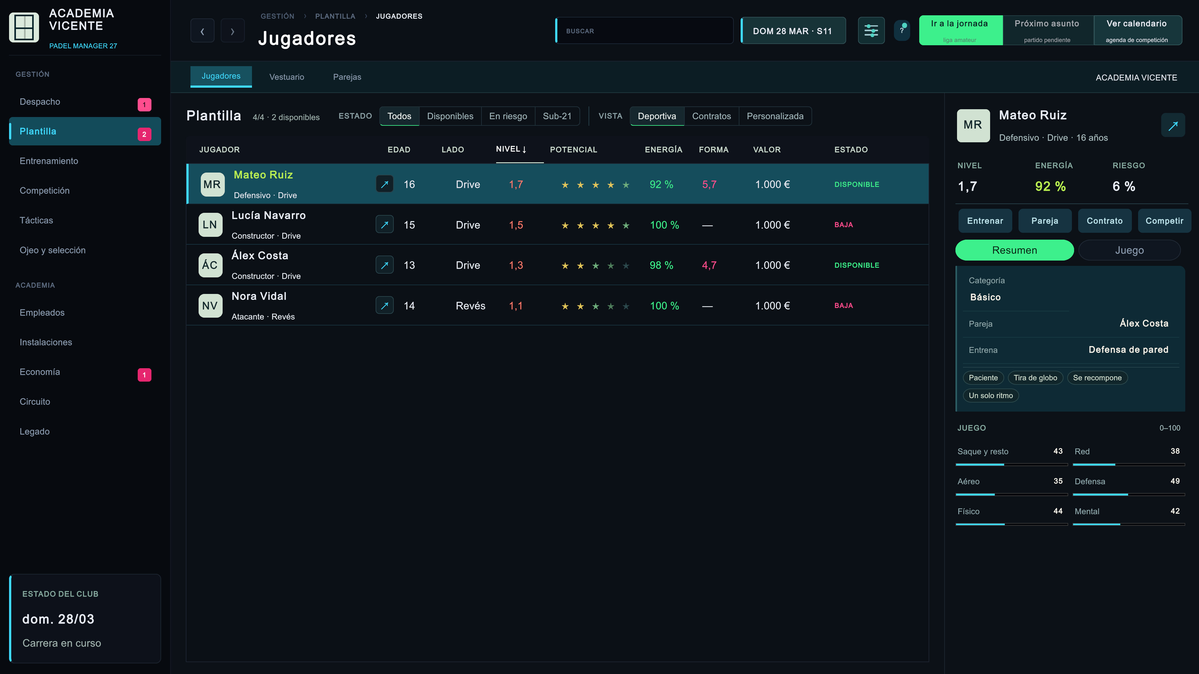
Task: Switch to the Juego panel tab
Action: coord(1129,250)
